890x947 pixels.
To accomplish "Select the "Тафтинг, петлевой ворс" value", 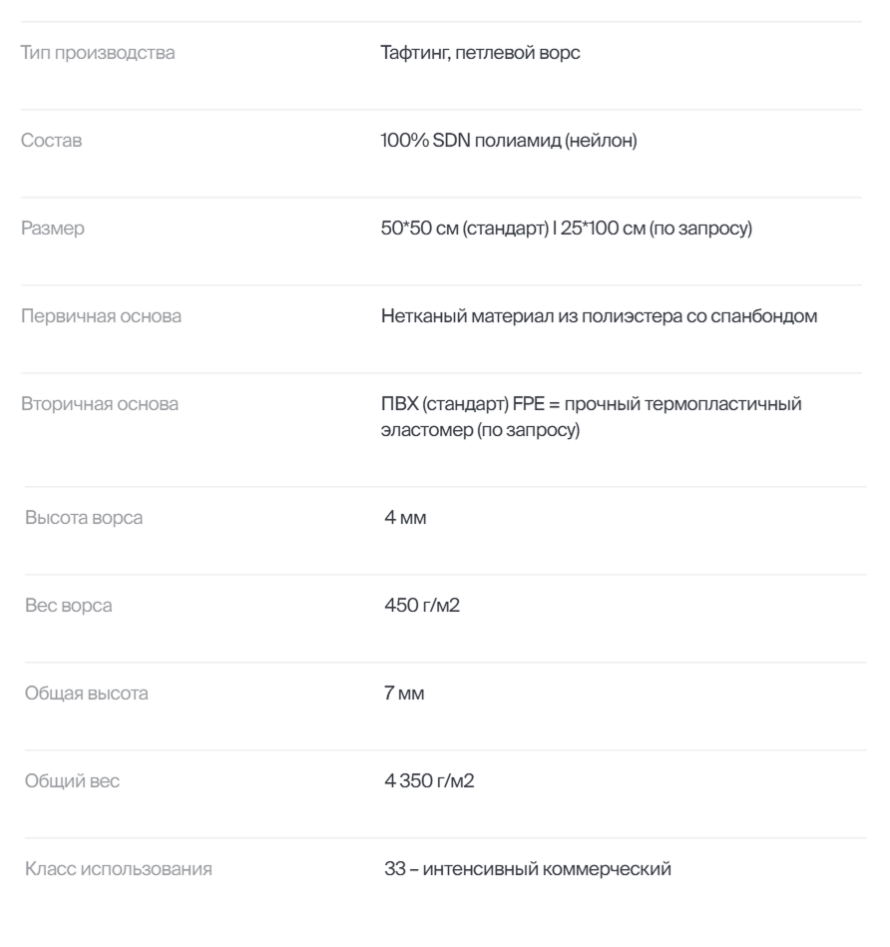I will click(474, 53).
